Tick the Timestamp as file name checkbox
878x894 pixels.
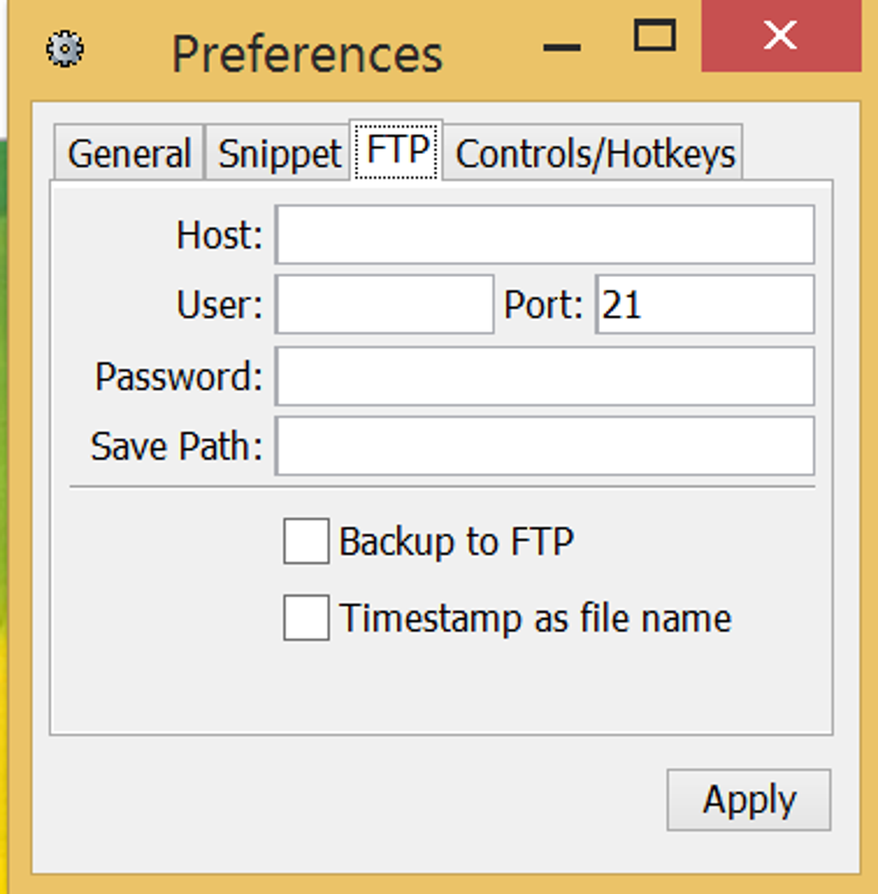pos(306,618)
